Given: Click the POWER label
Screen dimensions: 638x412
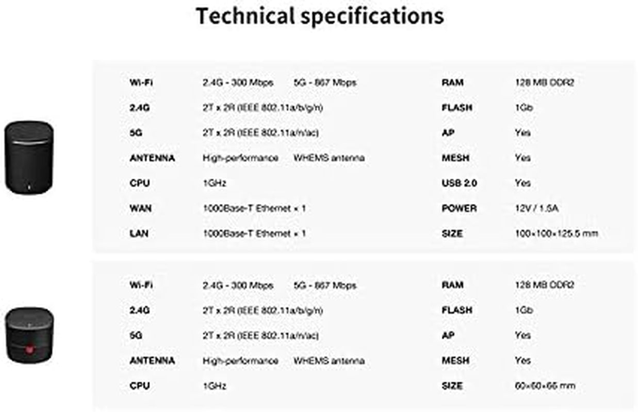Looking at the screenshot, I should (x=459, y=209).
